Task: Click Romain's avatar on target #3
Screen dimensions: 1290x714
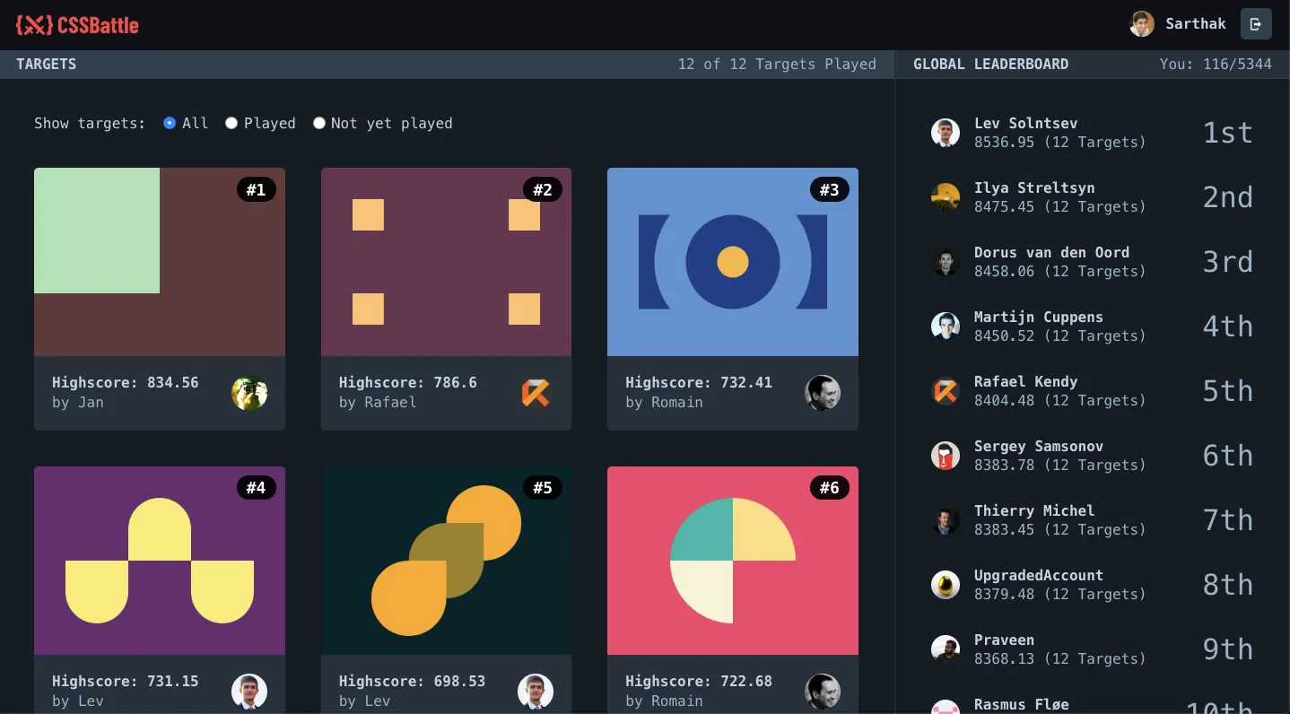Action: pyautogui.click(x=822, y=393)
